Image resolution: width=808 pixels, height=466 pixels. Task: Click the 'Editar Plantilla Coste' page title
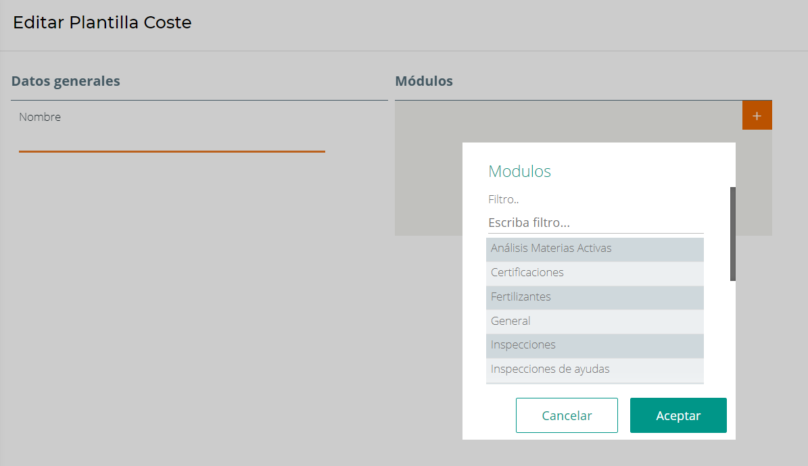pos(102,22)
